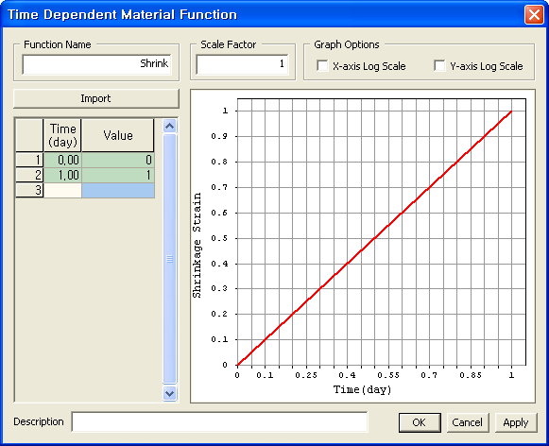Click the red line in the graph
The height and width of the screenshot is (446, 549).
(x=374, y=238)
